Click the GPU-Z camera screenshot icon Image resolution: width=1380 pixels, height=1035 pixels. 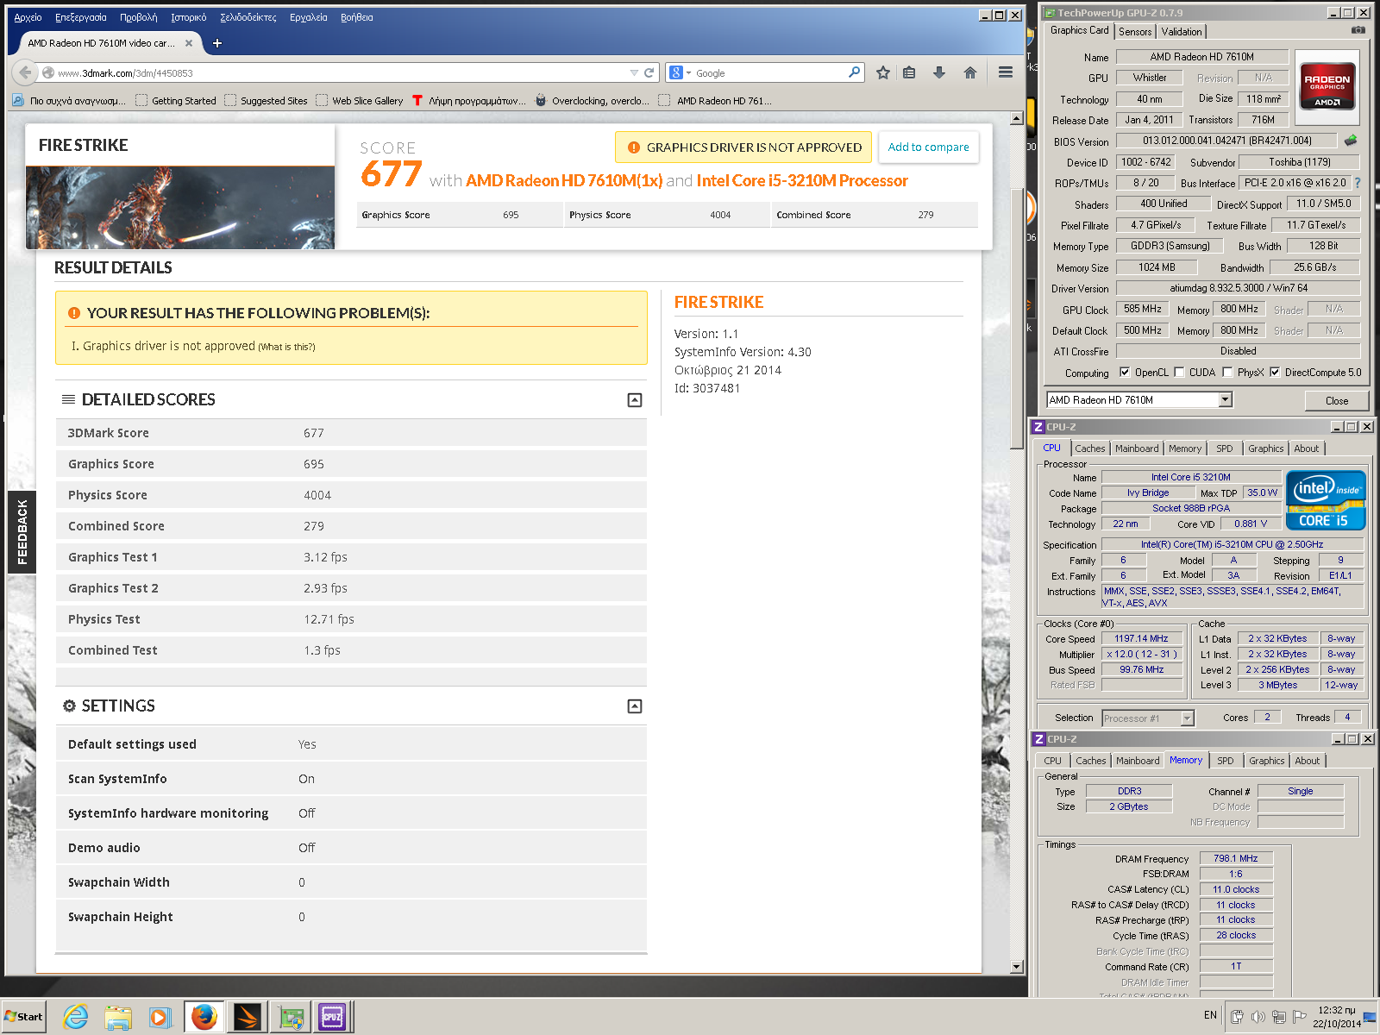pos(1358,30)
